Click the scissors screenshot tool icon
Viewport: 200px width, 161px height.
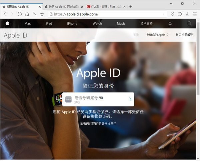(x=172, y=14)
